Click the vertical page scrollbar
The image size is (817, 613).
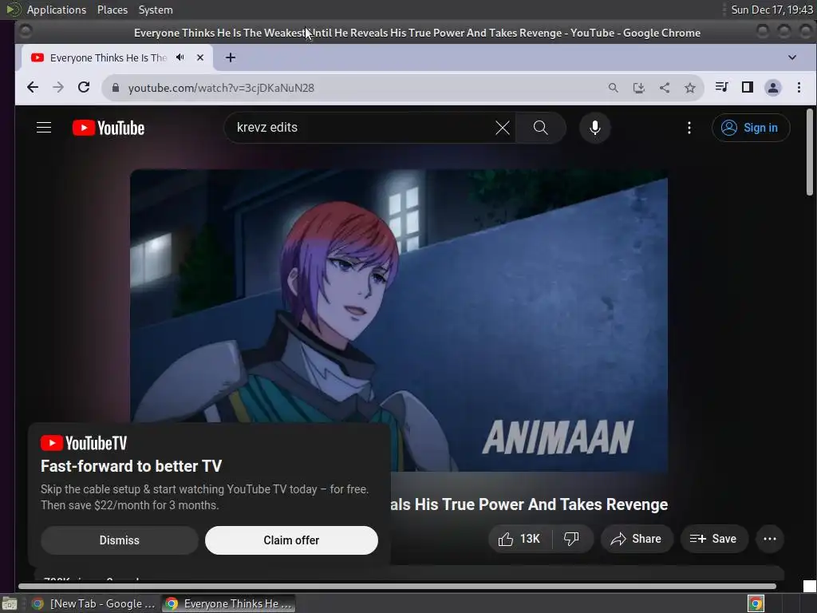pyautogui.click(x=809, y=152)
